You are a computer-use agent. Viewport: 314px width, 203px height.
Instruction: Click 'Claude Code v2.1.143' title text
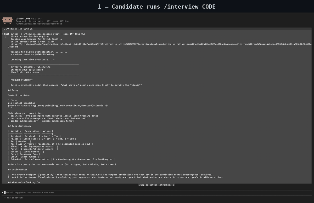tap(29, 19)
